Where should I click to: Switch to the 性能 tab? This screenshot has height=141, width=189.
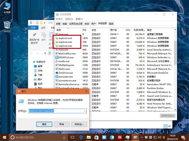[x=65, y=24]
